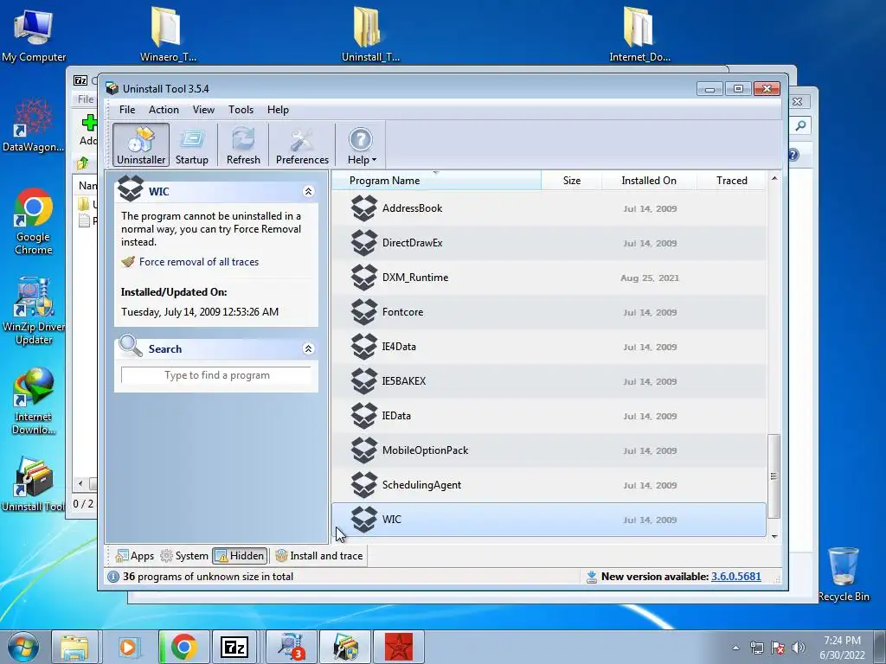Open Chrome from the taskbar
Screen dimensions: 886x664
[183, 647]
